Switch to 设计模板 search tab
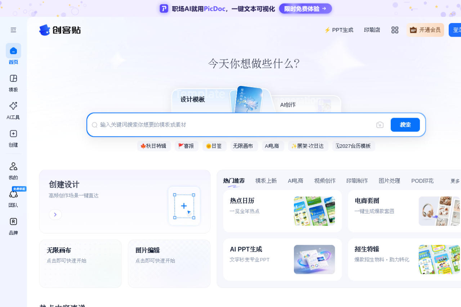 pos(193,99)
